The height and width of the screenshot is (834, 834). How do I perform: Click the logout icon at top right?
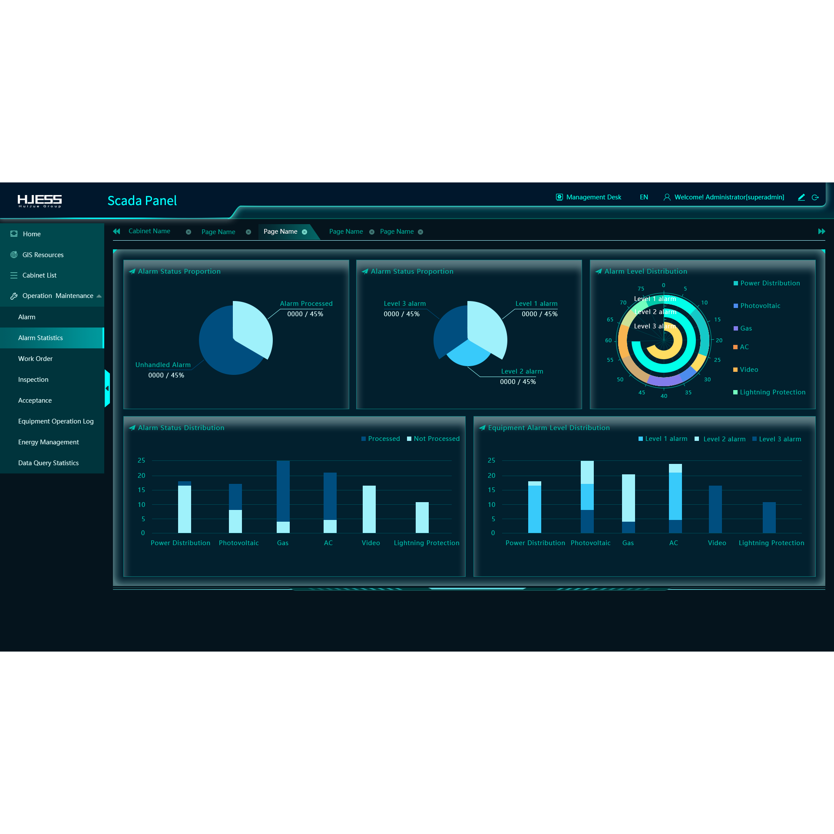(816, 197)
